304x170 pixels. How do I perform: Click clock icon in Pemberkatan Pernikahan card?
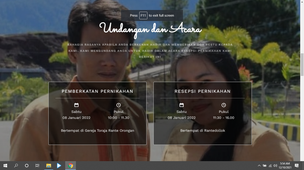[x=119, y=105]
